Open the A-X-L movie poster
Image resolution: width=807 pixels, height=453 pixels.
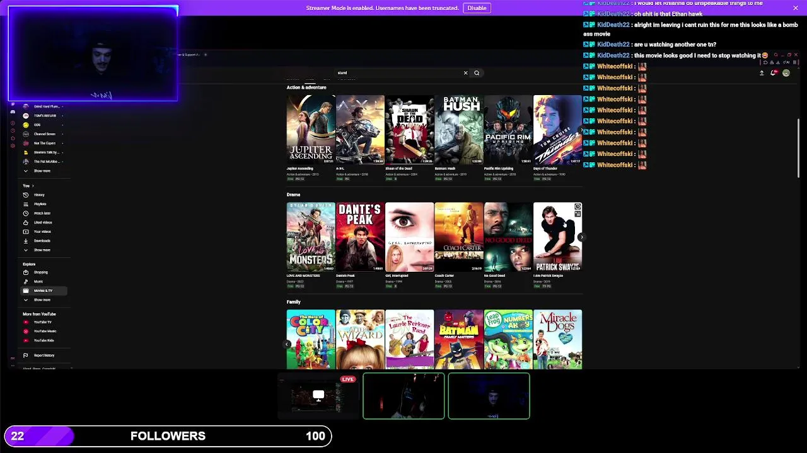pos(360,130)
